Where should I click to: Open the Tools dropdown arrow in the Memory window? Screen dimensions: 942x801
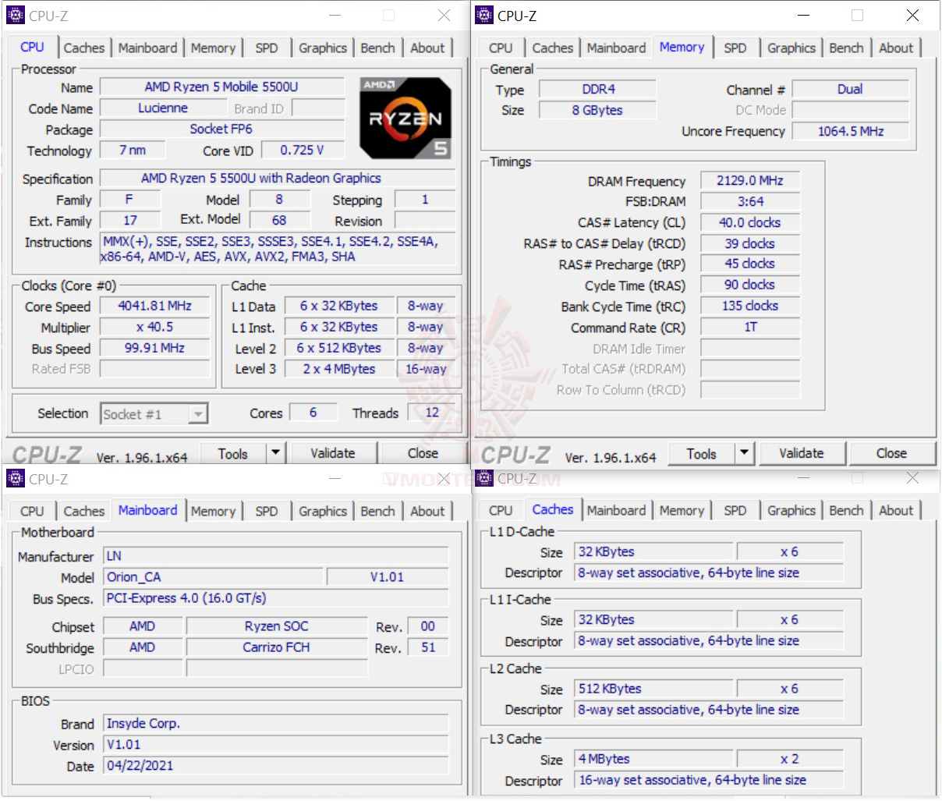click(x=744, y=452)
